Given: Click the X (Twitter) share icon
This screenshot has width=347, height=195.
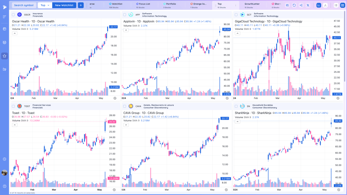Looking at the screenshot, I should click(x=308, y=5).
